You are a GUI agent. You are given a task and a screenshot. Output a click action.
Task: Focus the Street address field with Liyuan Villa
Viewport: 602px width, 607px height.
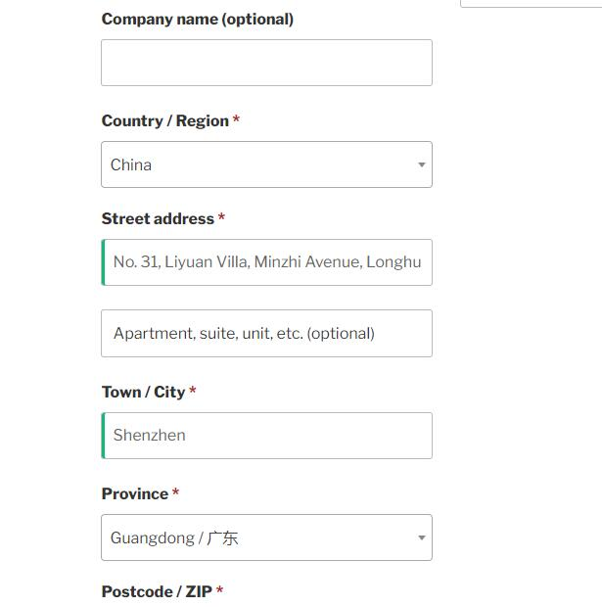266,262
